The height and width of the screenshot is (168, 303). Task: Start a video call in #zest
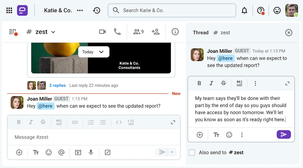[102, 32]
